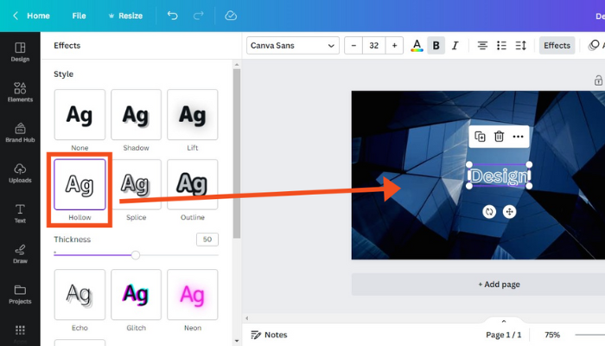
Task: Click the canvas horizontal scroll left arrow
Action: tap(247, 318)
